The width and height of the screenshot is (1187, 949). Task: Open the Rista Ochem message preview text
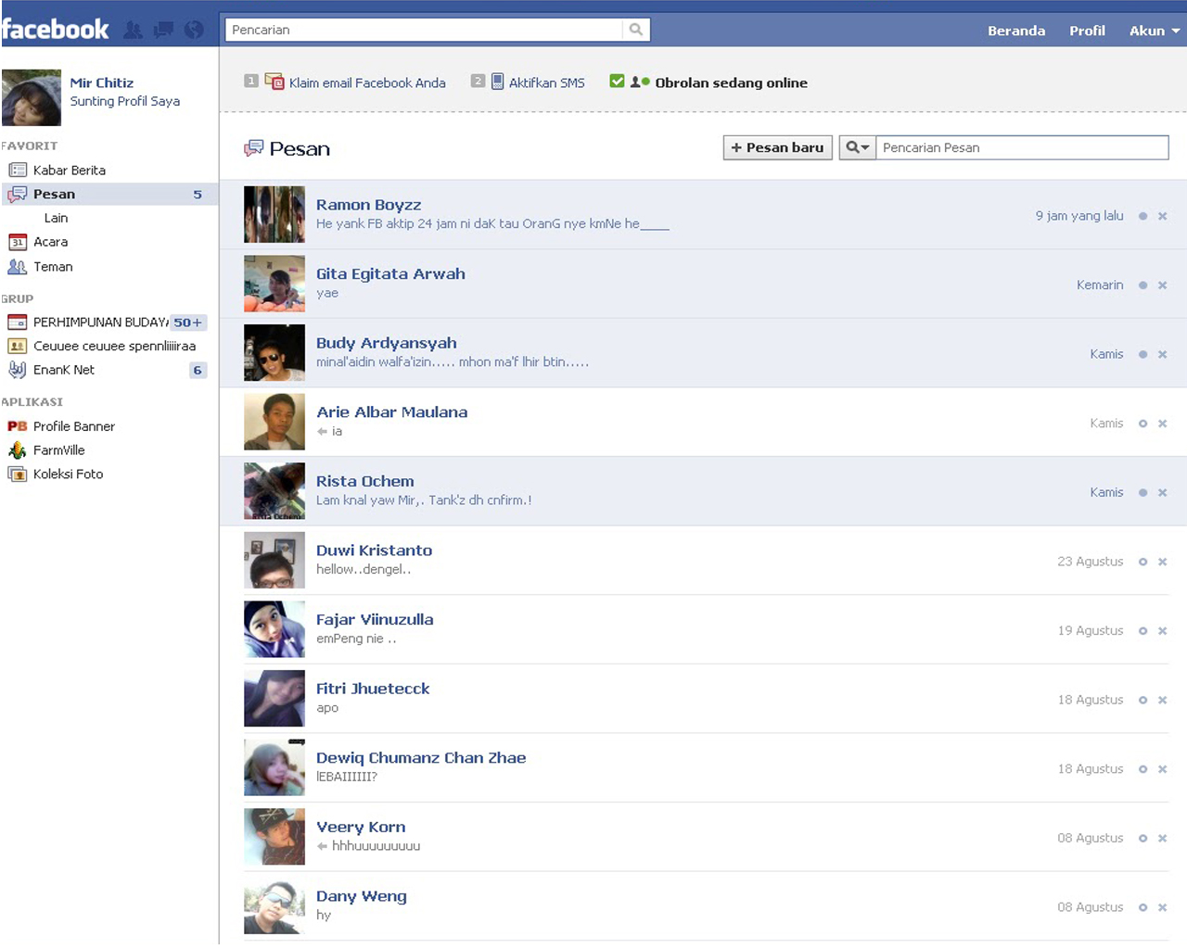(424, 500)
